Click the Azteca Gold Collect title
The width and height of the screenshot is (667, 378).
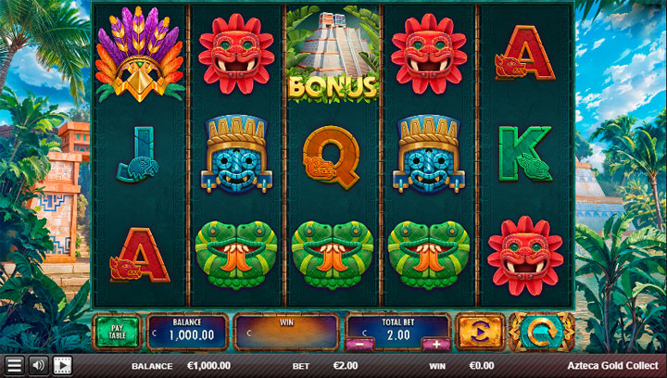[613, 366]
